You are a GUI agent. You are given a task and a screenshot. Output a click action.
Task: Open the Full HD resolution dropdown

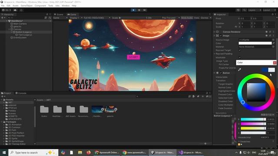pos(97,18)
